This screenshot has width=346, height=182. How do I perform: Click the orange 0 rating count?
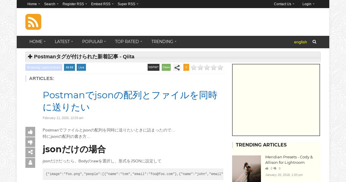186,67
